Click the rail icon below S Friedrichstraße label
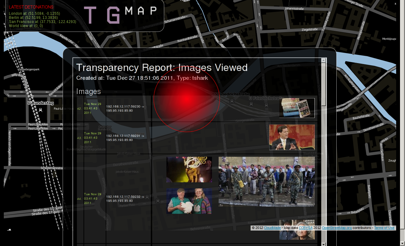Viewport: 405px width, 246px height. pos(232,101)
